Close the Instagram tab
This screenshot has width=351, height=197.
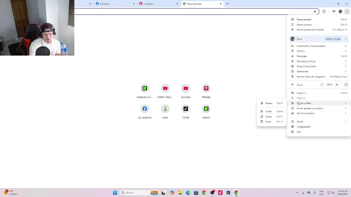pos(177,4)
